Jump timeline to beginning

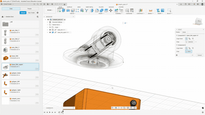[45, 112]
